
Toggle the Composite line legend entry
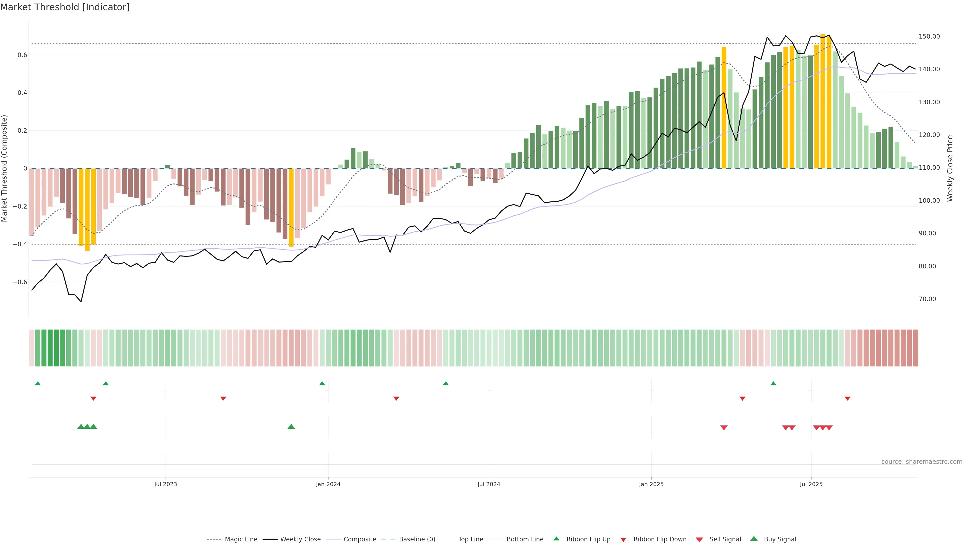pos(360,539)
